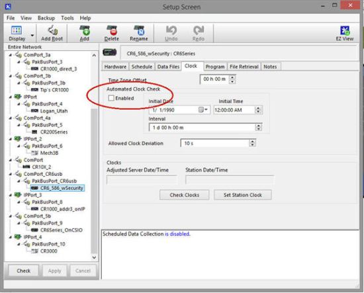Select the PakBusPort_10 icon
Image resolution: width=364 pixels, height=293 pixels.
pos(26,244)
